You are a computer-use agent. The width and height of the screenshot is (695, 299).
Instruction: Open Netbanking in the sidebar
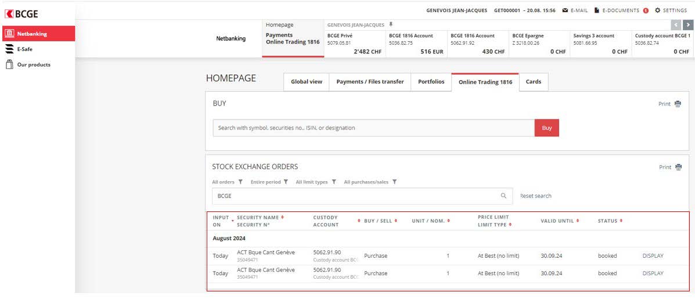pyautogui.click(x=38, y=34)
